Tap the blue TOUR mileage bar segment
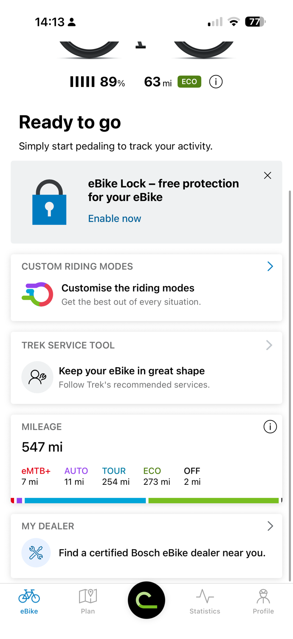The height and width of the screenshot is (639, 293). 85,501
